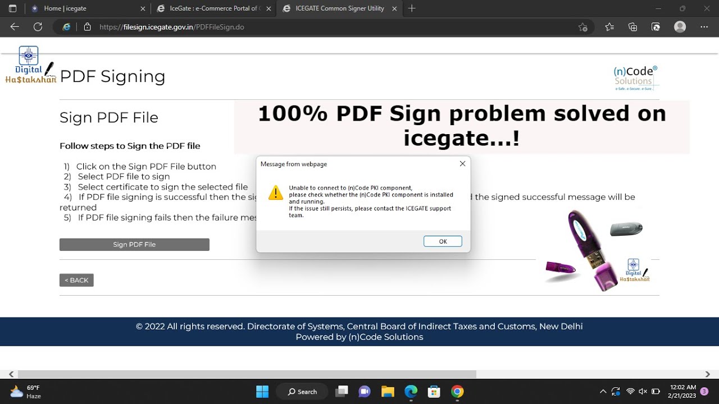Open the Favorites list
Image resolution: width=719 pixels, height=404 pixels.
coord(609,27)
